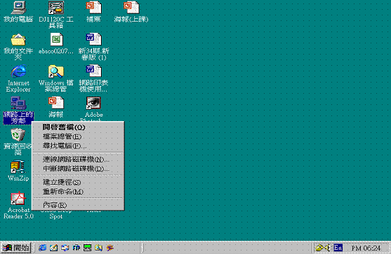Select the Internet Explorer desktop icon

[19, 71]
